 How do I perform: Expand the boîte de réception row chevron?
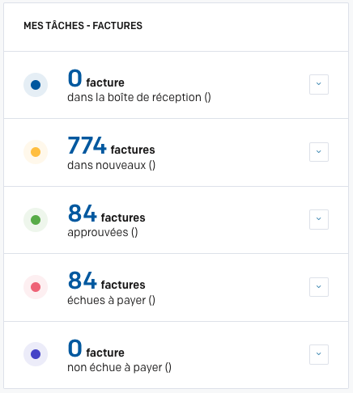coord(319,84)
